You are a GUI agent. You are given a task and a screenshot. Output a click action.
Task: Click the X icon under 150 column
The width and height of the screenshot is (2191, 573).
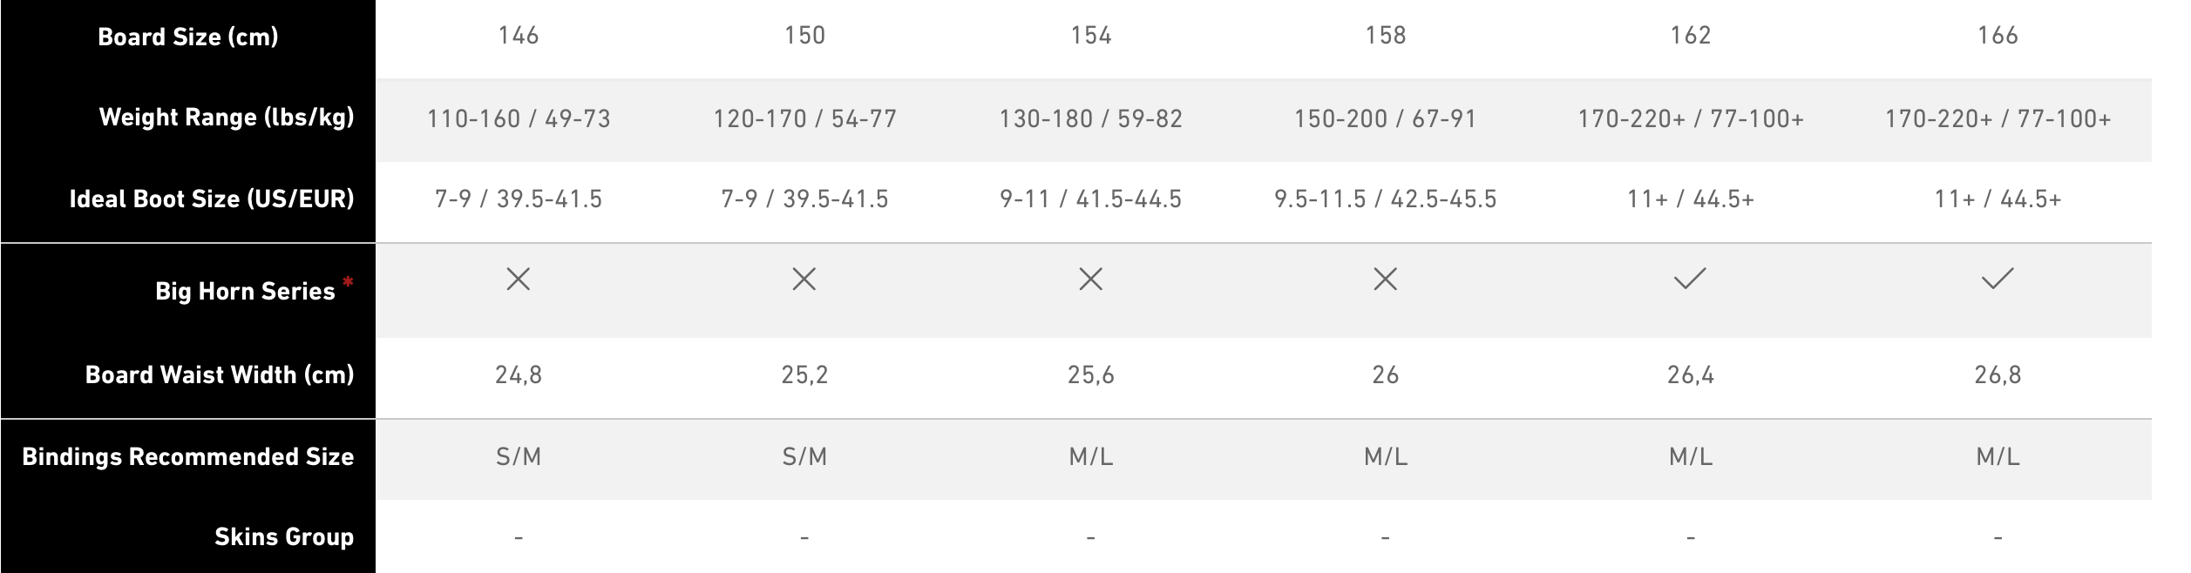pos(804,280)
